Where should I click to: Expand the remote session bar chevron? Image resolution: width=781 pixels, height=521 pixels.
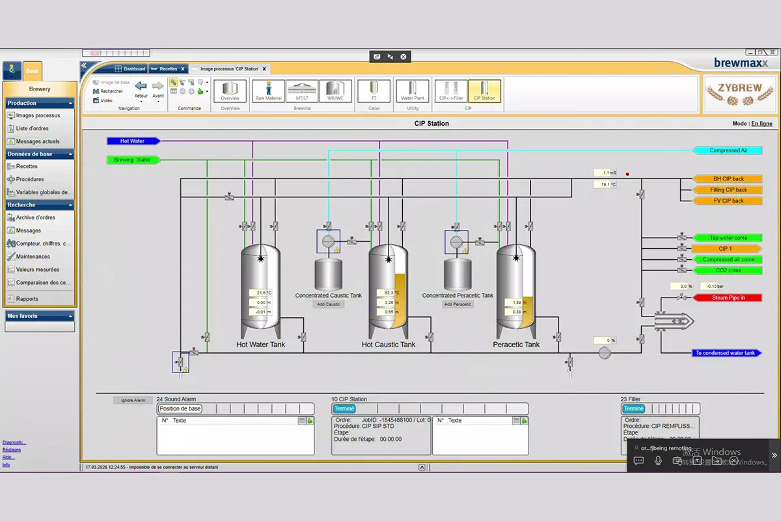774,455
